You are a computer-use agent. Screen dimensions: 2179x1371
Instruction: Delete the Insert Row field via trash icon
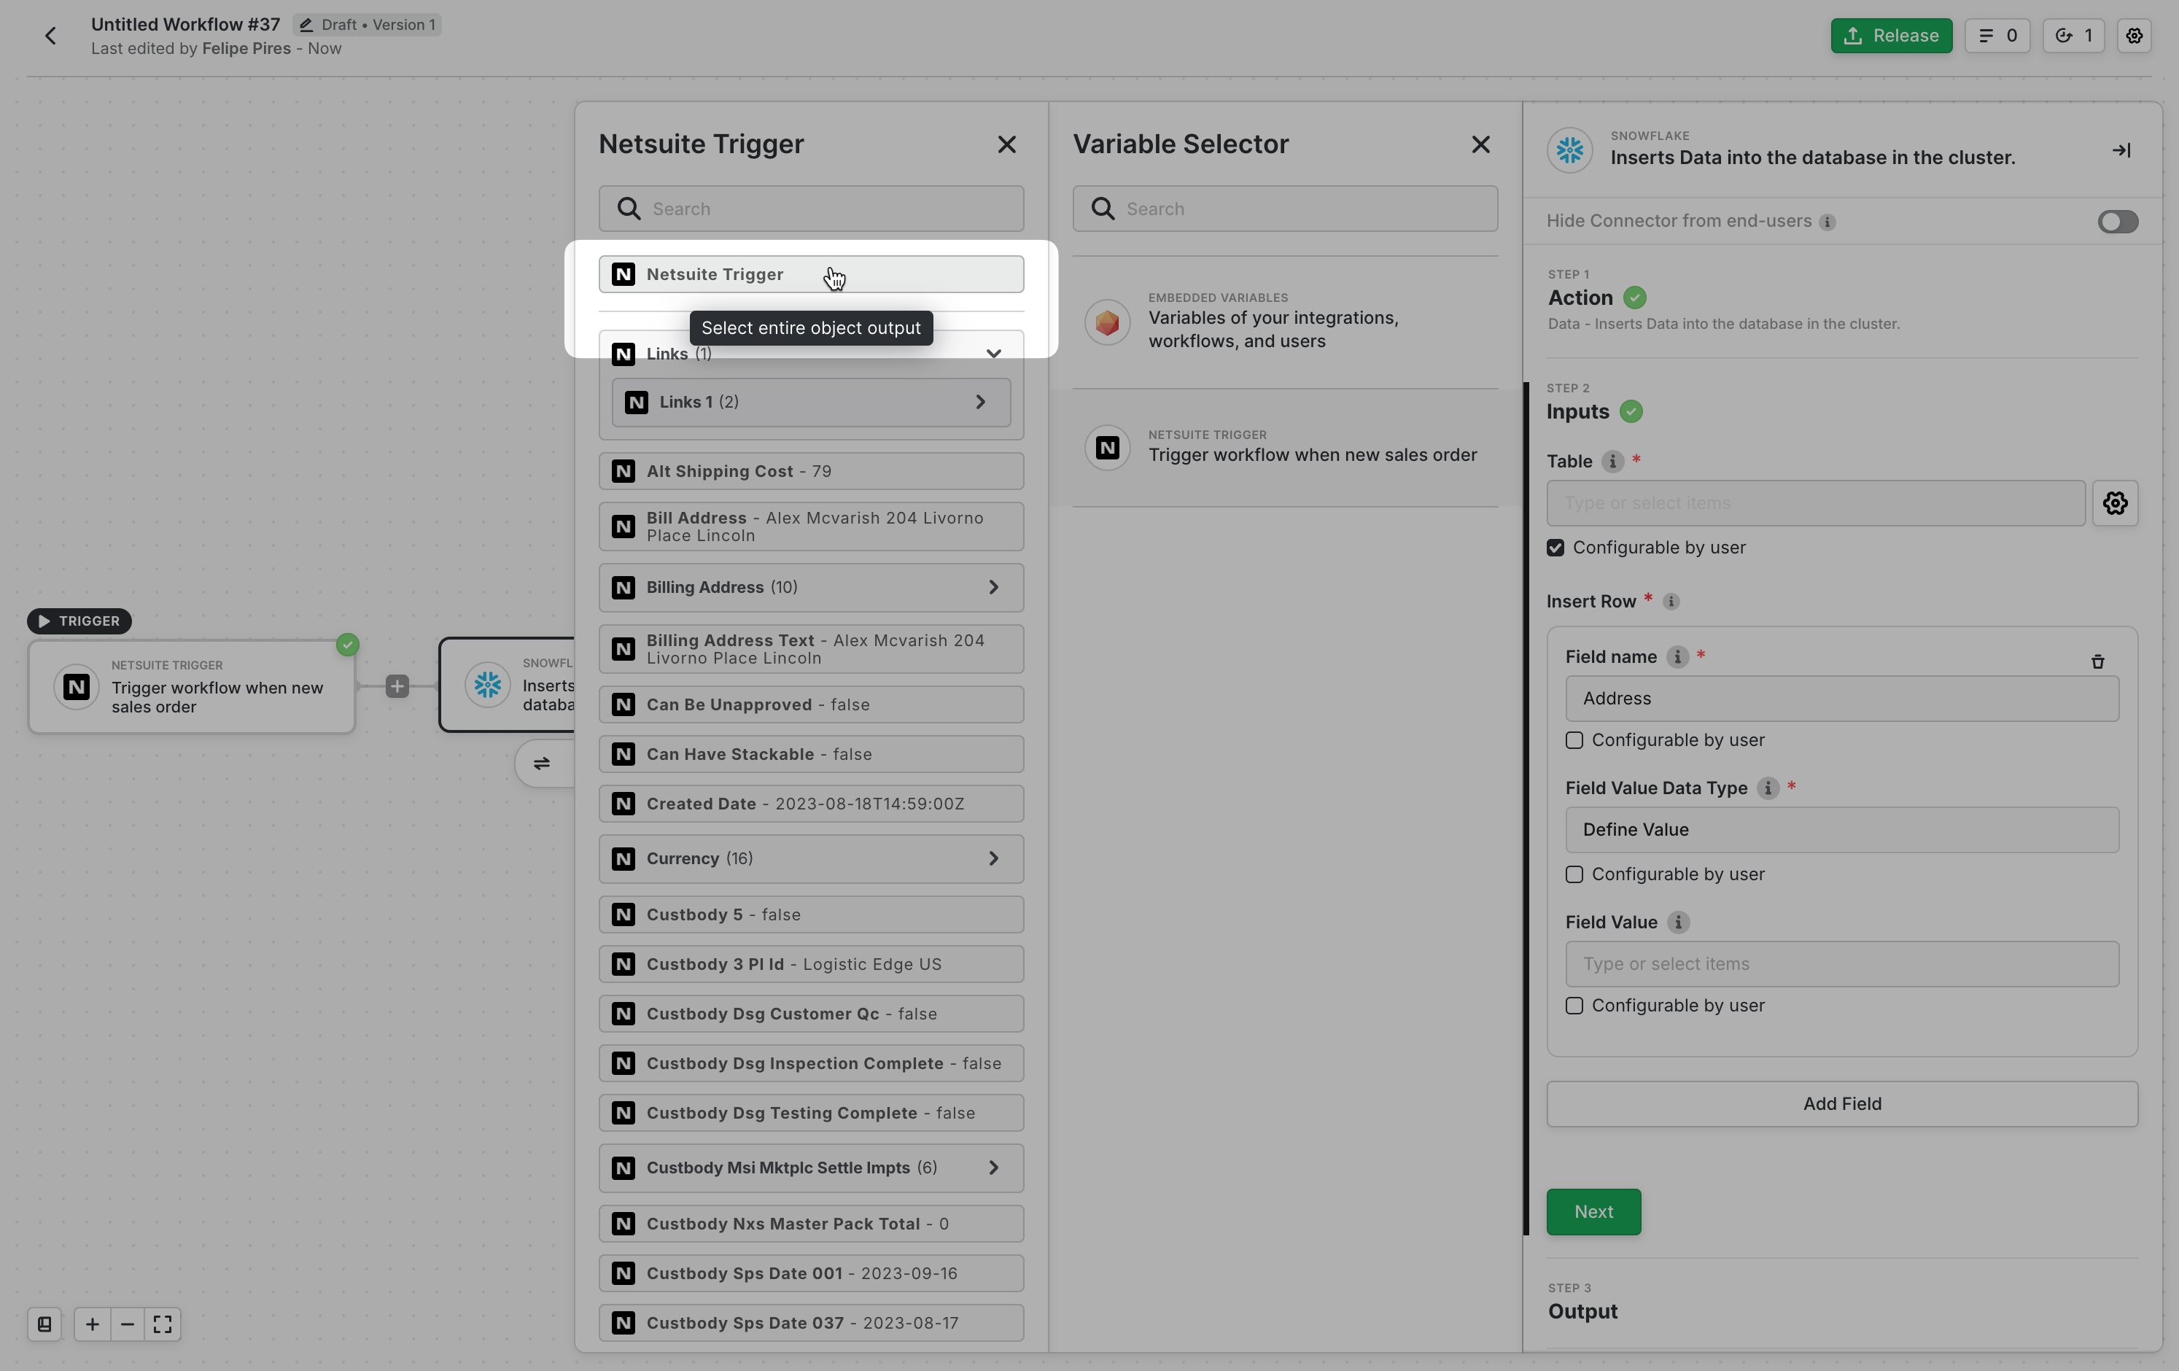point(2097,661)
